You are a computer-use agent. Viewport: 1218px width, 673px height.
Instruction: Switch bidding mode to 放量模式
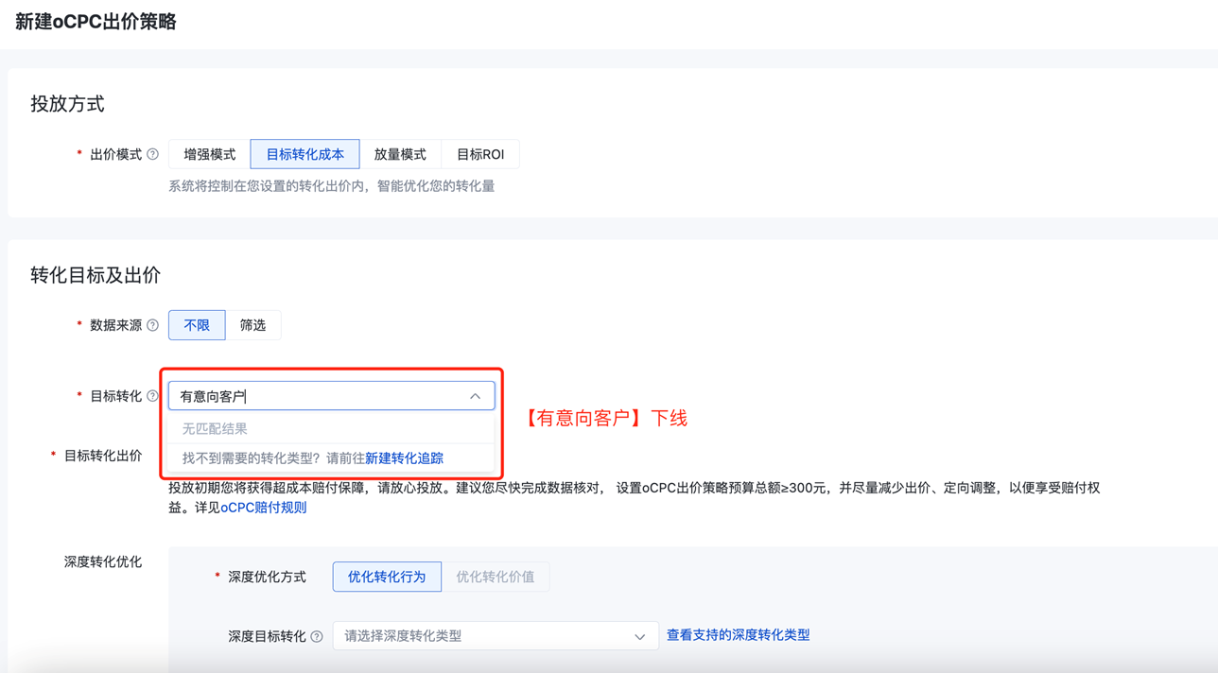coord(400,154)
